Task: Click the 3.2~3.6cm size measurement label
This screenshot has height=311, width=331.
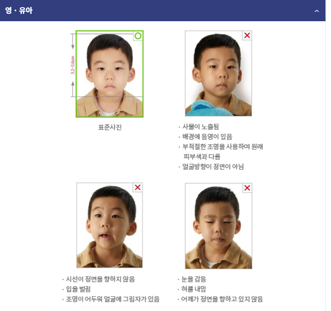Action: point(73,65)
